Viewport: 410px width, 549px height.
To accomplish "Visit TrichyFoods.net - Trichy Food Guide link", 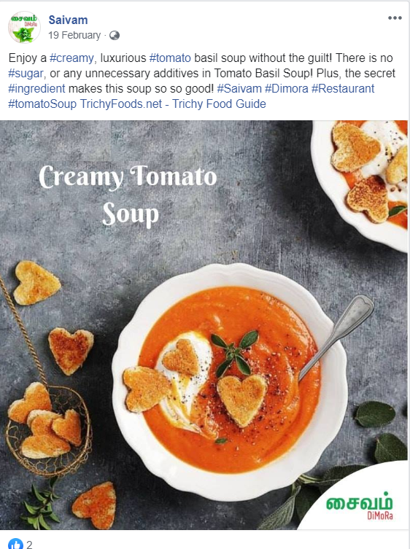I will point(173,104).
